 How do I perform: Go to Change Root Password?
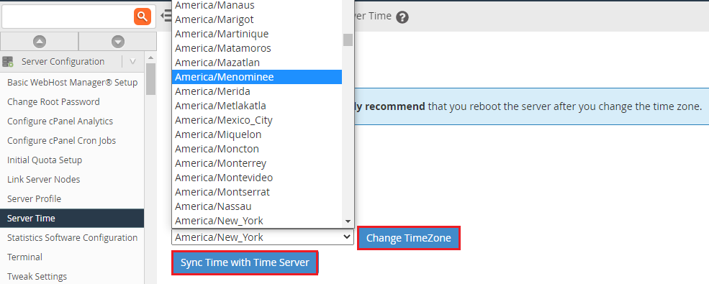73,102
